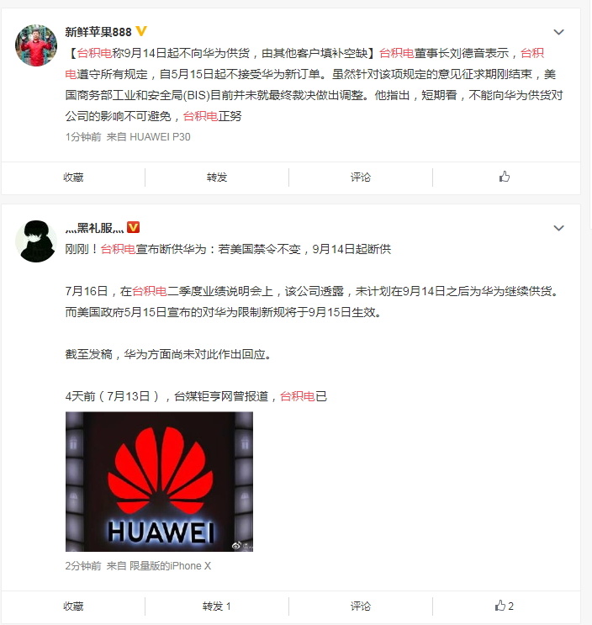
Task: Expand options chevron on 黑礼服 post
Action: [x=559, y=228]
